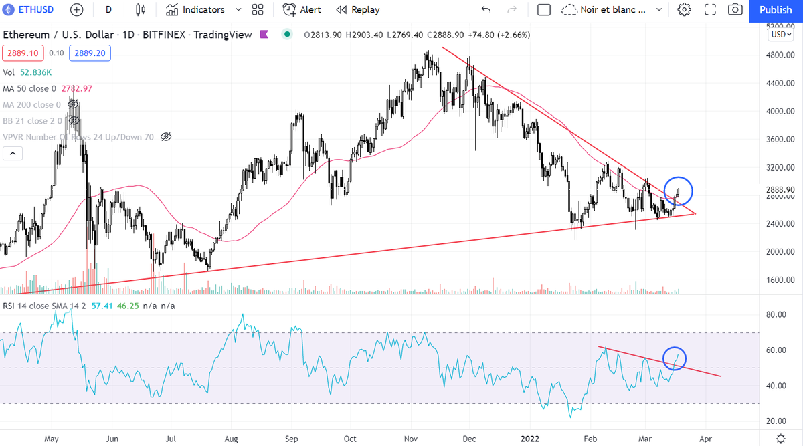The height and width of the screenshot is (446, 803).
Task: Click the spread value 0.10
Action: coord(56,52)
